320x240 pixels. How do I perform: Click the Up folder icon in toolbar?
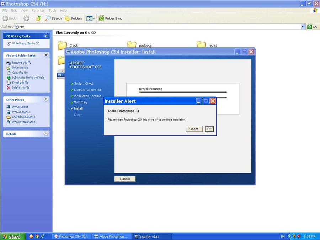38,18
